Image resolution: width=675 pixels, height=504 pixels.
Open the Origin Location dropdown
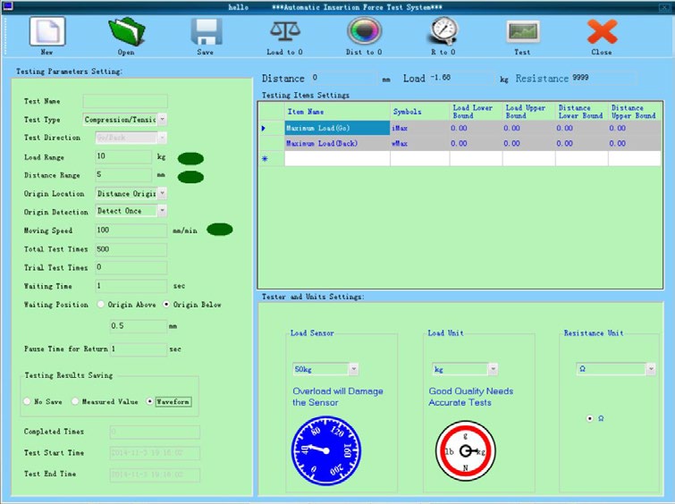pyautogui.click(x=162, y=193)
